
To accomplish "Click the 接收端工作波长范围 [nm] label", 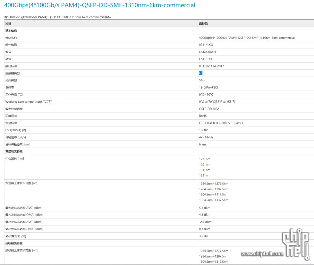I will coord(21,250).
